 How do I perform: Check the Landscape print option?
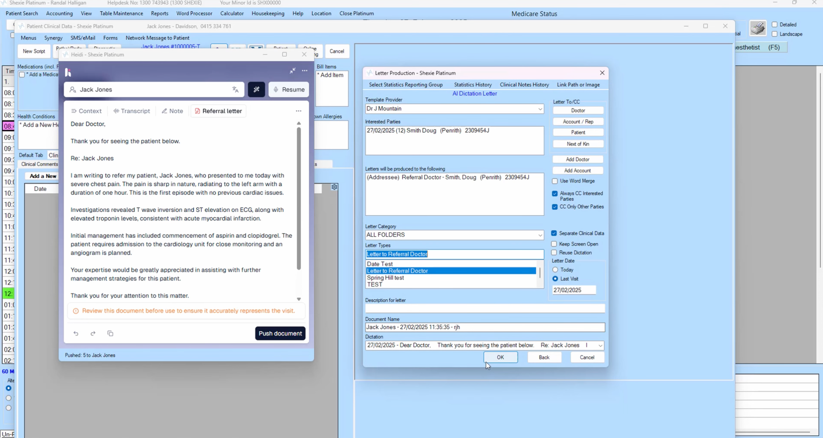774,34
